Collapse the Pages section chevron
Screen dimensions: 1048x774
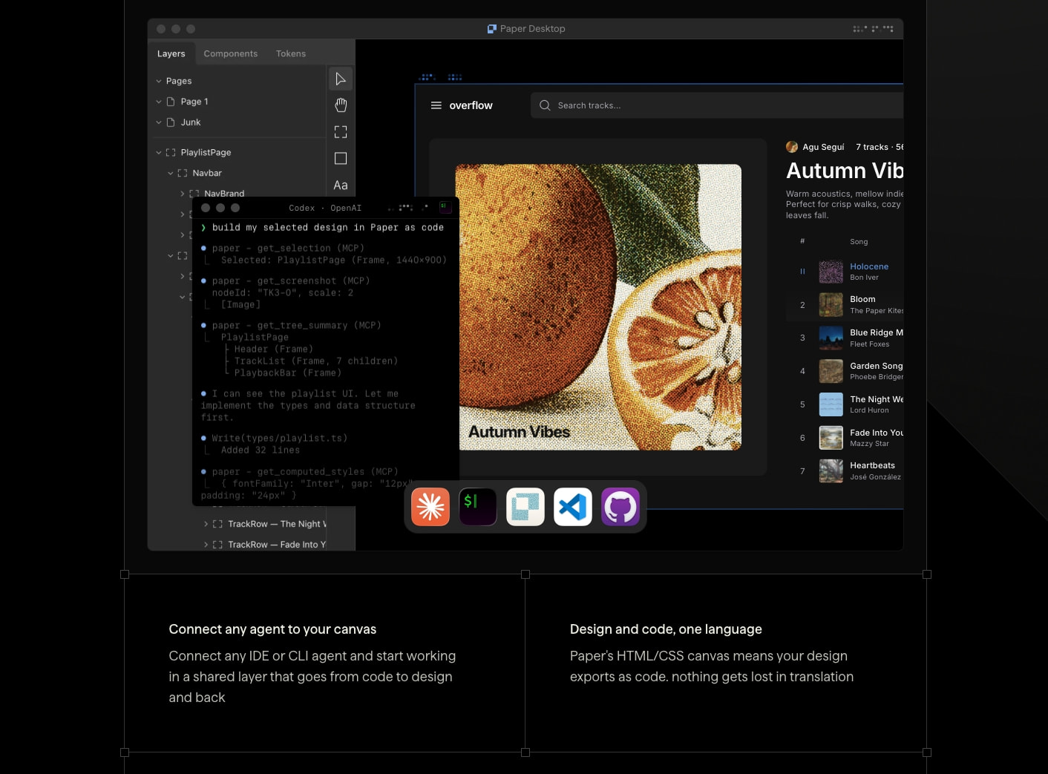point(159,81)
